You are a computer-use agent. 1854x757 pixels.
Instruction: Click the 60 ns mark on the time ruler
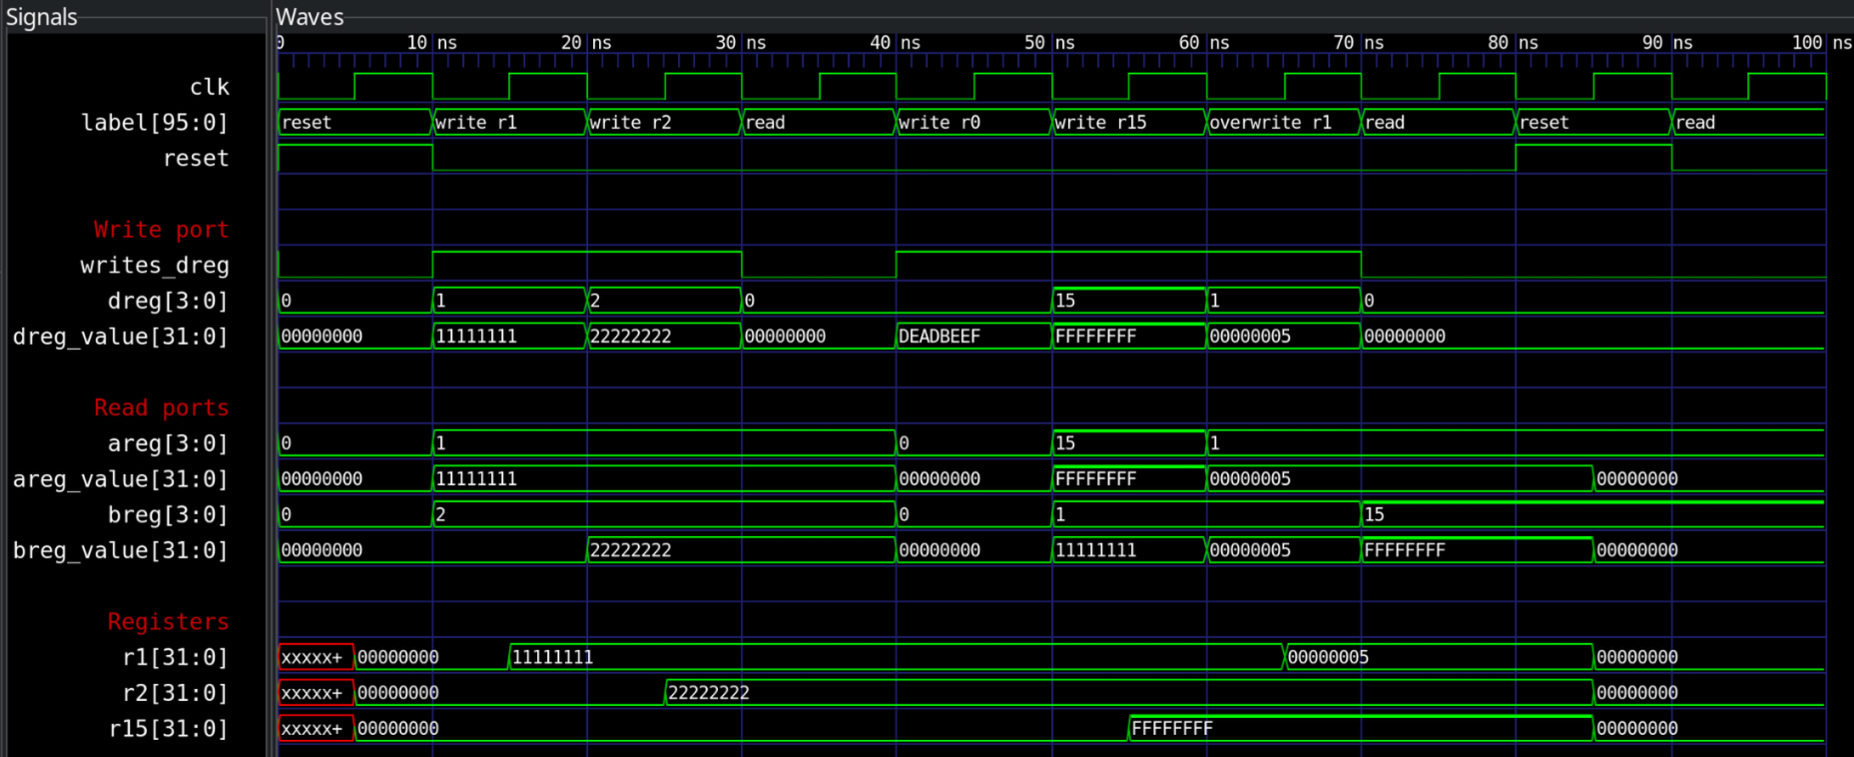(1206, 43)
